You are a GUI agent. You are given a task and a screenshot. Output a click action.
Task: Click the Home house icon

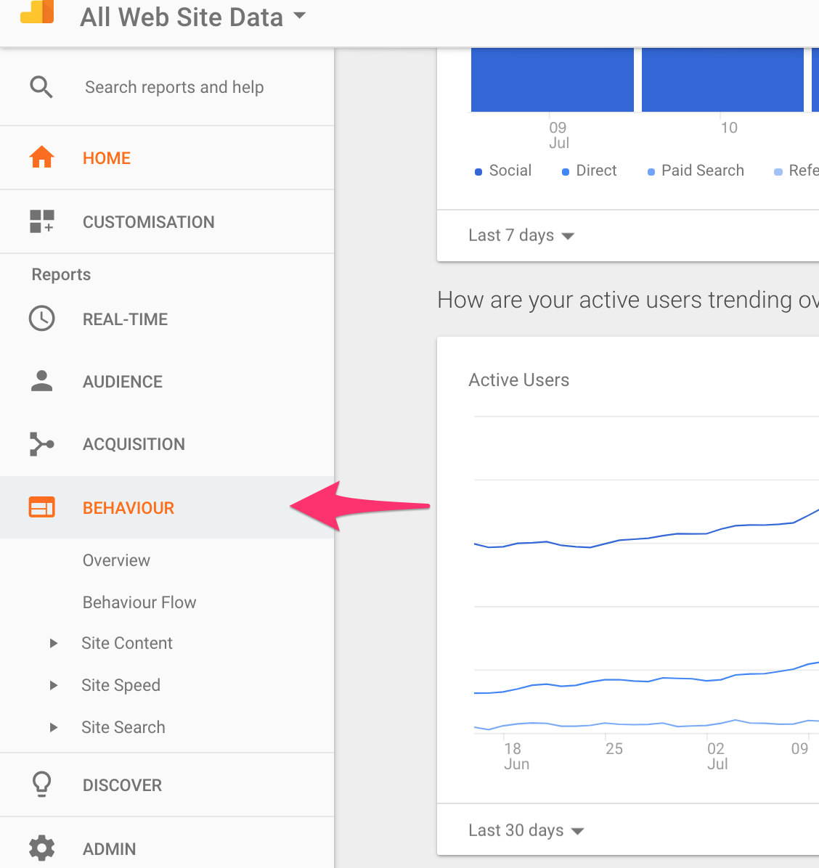[42, 157]
